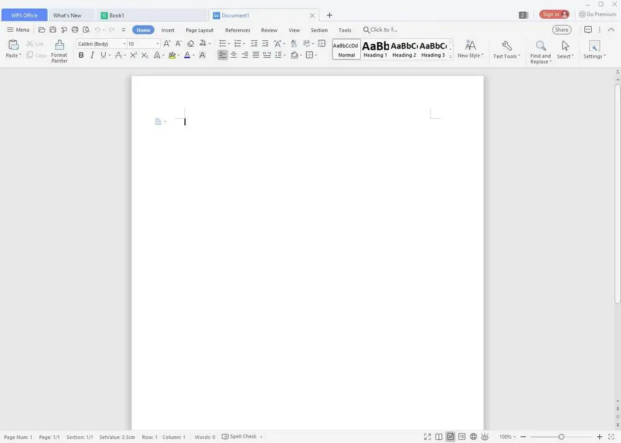This screenshot has height=443, width=621.
Task: Click the Sign in button
Action: (554, 14)
